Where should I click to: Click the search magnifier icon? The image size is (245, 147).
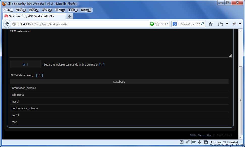click(x=202, y=24)
